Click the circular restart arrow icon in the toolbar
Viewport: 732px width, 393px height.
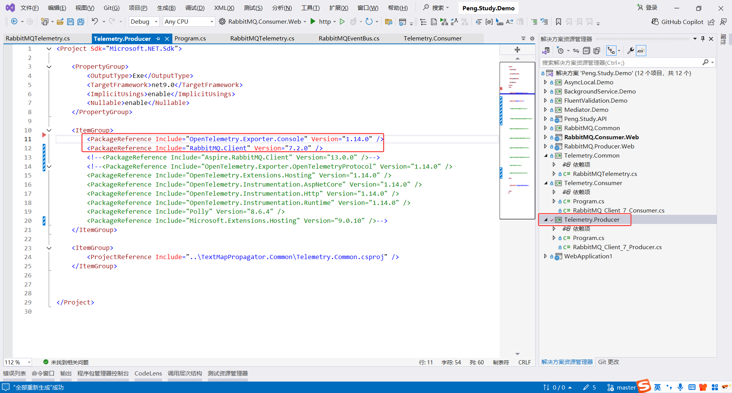[x=369, y=21]
